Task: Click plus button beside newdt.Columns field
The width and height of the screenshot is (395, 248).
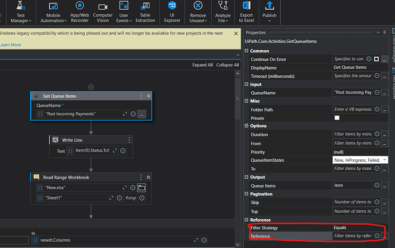Action: (204, 240)
